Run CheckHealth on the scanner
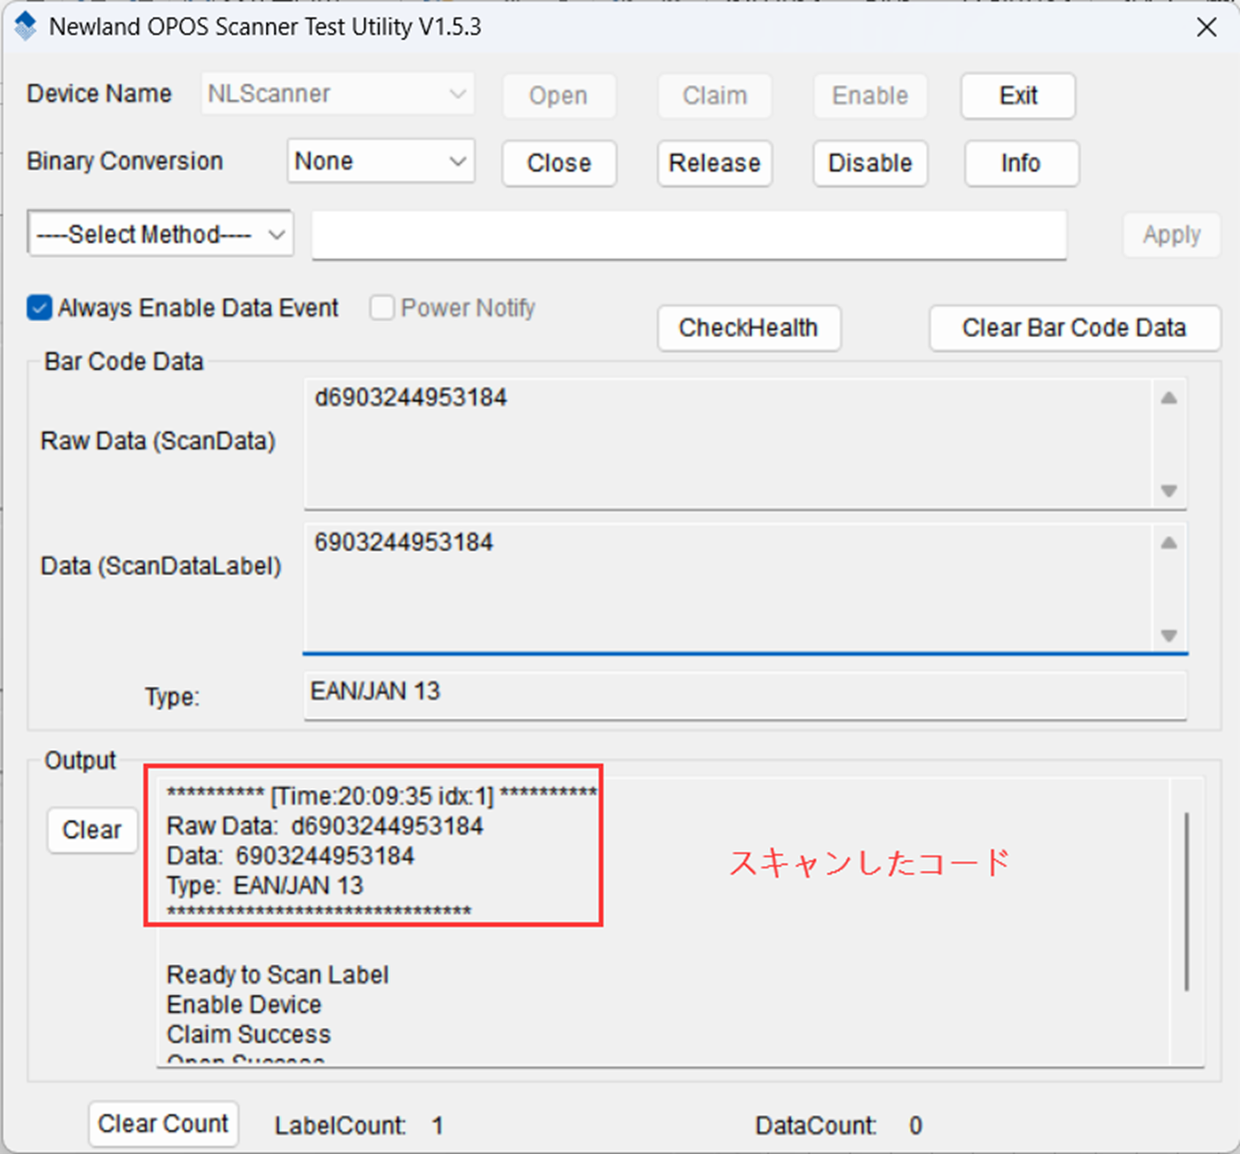Image resolution: width=1240 pixels, height=1154 pixels. pyautogui.click(x=748, y=328)
